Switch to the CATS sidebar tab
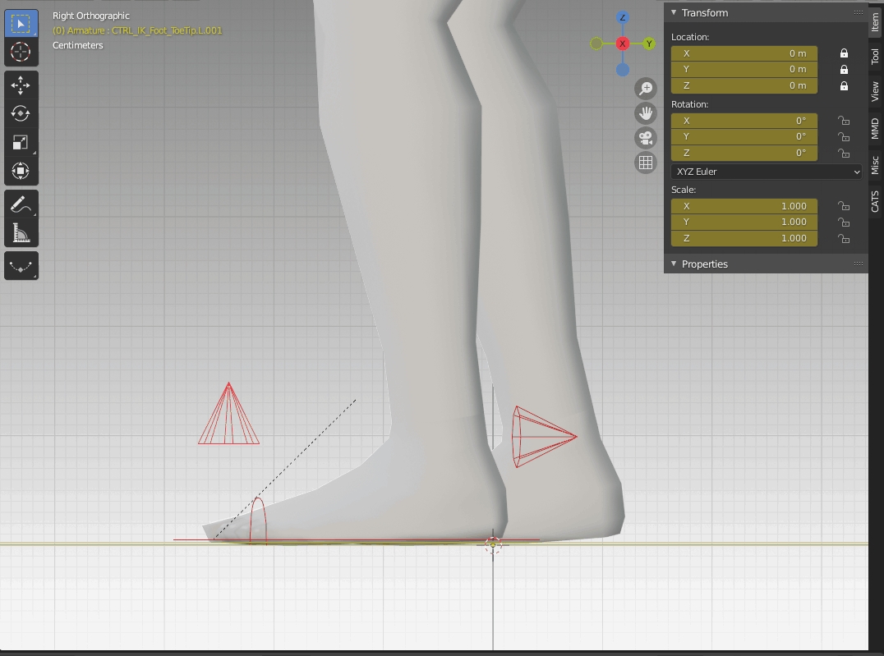 click(x=875, y=201)
